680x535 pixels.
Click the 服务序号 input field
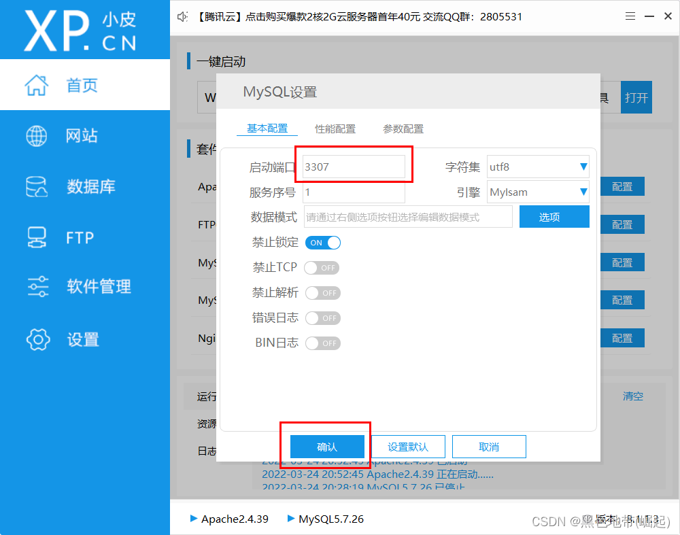click(354, 192)
